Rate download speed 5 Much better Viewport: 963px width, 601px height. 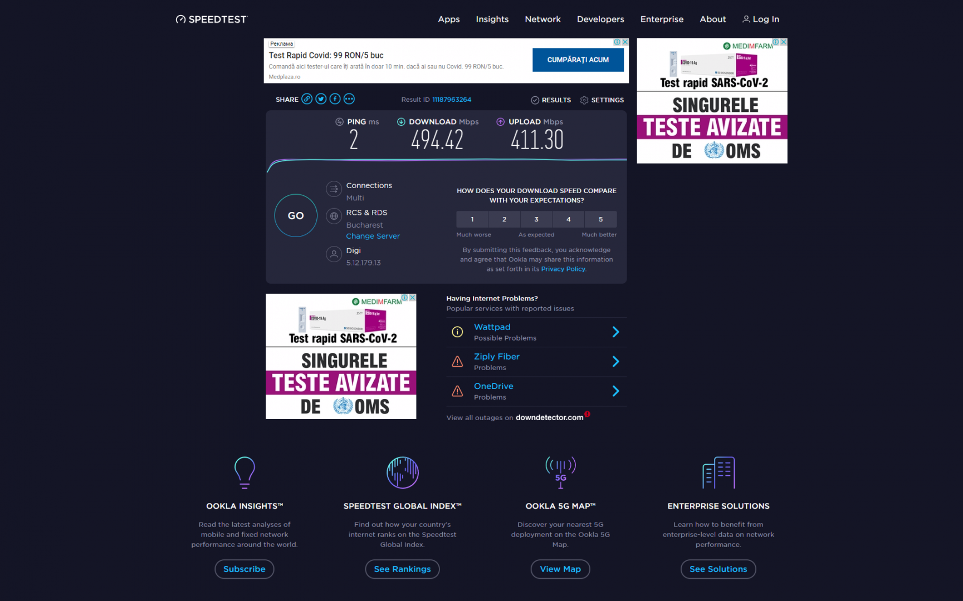tap(601, 219)
